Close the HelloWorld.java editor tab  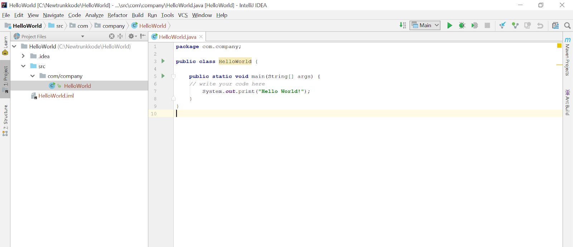201,37
